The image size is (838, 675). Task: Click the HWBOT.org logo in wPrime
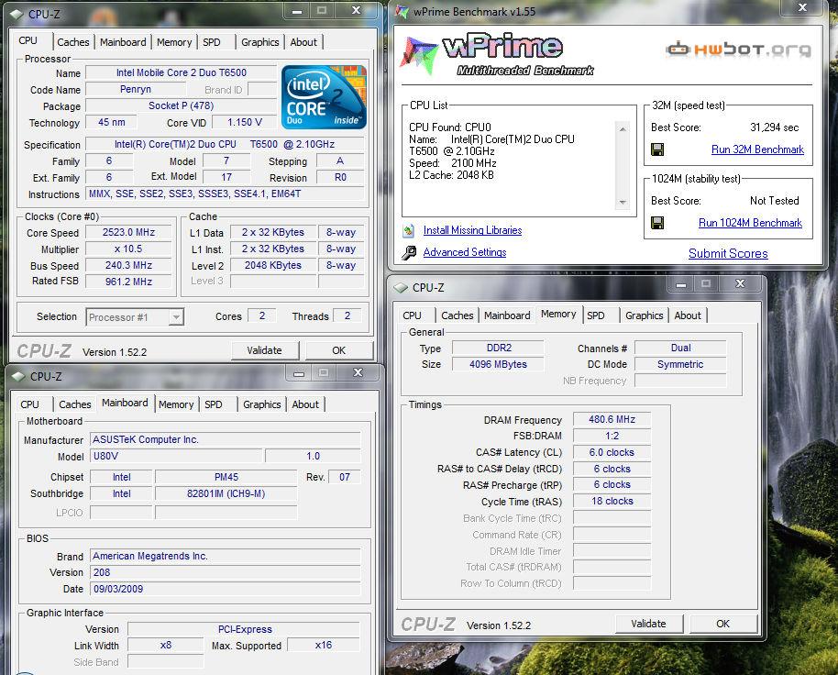[739, 50]
